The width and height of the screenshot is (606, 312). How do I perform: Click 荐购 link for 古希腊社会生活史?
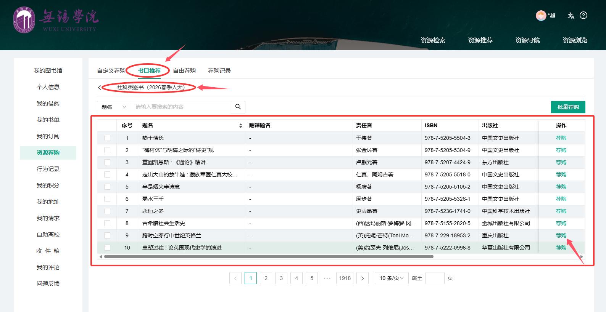[x=561, y=224]
